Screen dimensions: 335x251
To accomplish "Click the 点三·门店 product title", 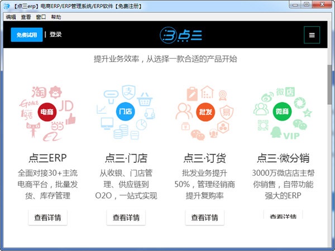I will click(x=126, y=158).
